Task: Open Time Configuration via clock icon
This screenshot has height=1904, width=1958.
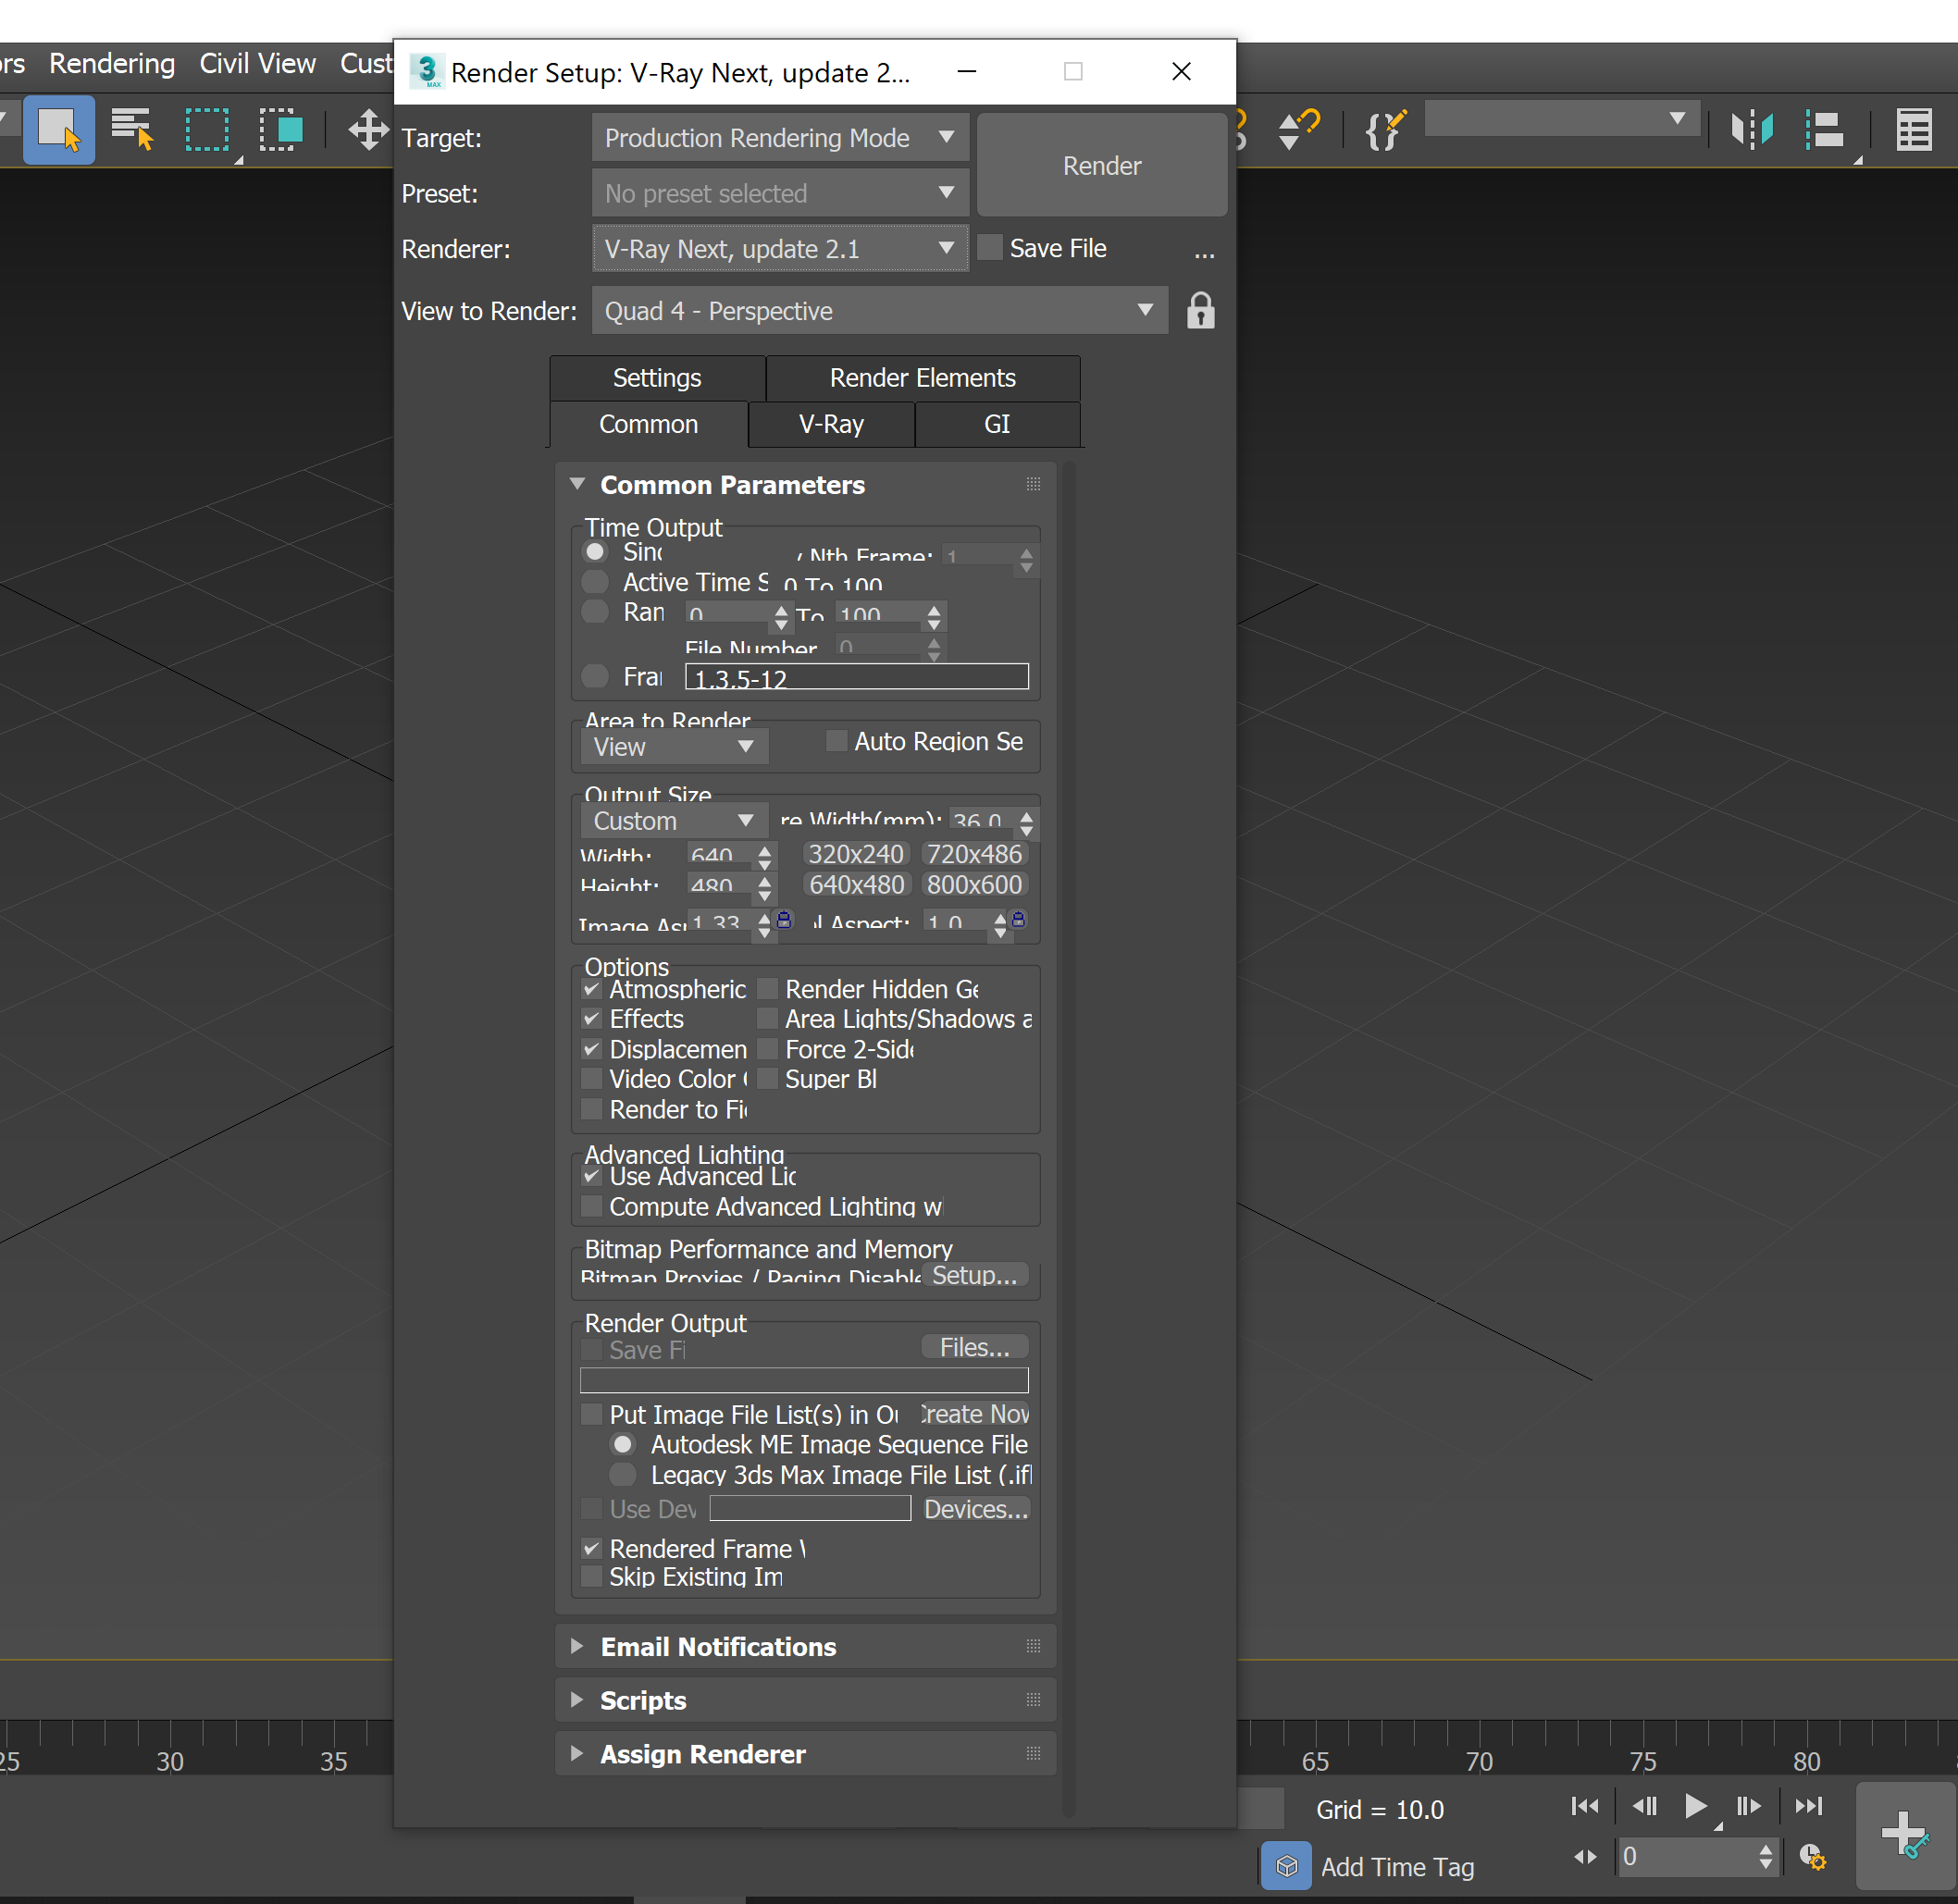Action: 1814,1858
